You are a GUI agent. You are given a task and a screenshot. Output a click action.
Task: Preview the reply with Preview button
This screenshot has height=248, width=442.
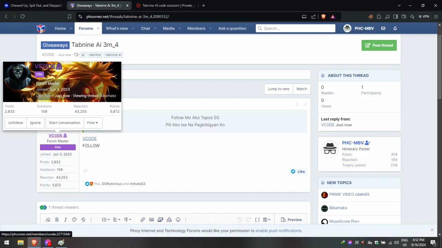click(x=291, y=220)
